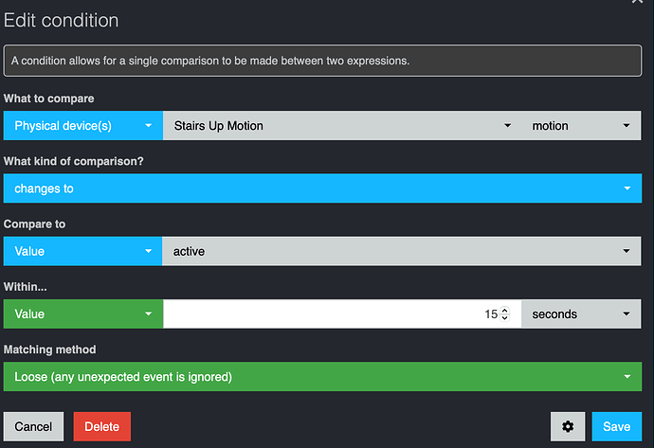Open the 'active' value dropdown
This screenshot has height=448, width=654.
[401, 251]
